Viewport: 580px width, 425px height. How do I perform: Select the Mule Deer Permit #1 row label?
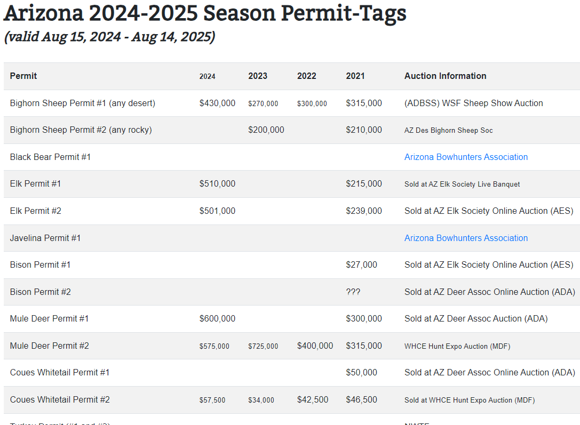(x=49, y=318)
